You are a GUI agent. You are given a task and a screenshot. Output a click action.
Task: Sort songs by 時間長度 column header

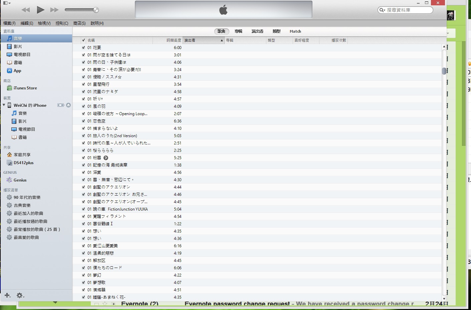[168, 40]
